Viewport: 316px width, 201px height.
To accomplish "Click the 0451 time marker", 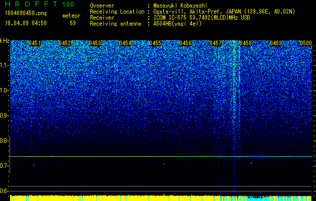I will [35, 43].
